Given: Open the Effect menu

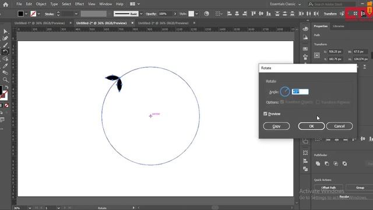Looking at the screenshot, I should pos(79,4).
